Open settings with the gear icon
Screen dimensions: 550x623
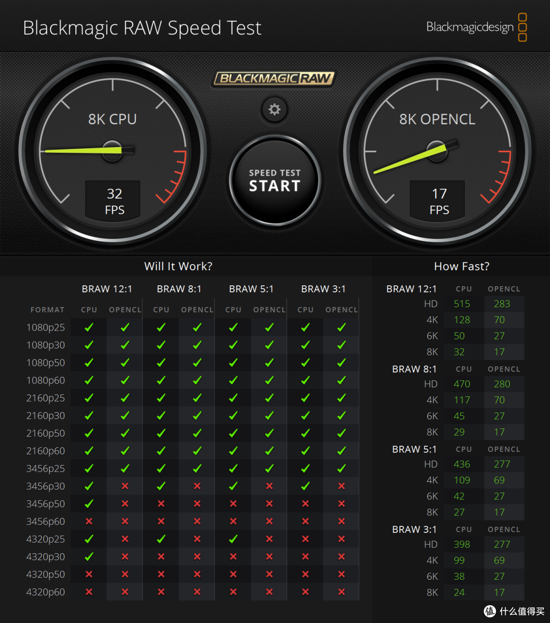point(274,110)
